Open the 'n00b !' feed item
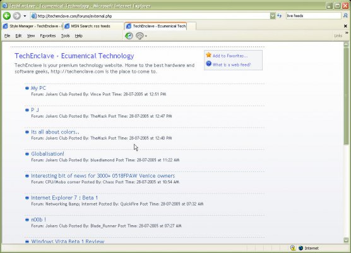 pyautogui.click(x=39, y=219)
